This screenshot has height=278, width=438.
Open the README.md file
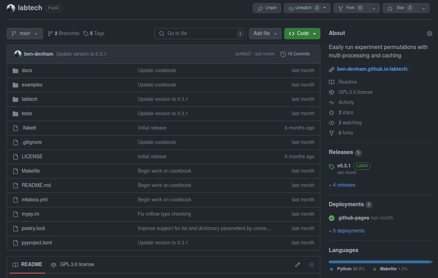[x=36, y=186]
